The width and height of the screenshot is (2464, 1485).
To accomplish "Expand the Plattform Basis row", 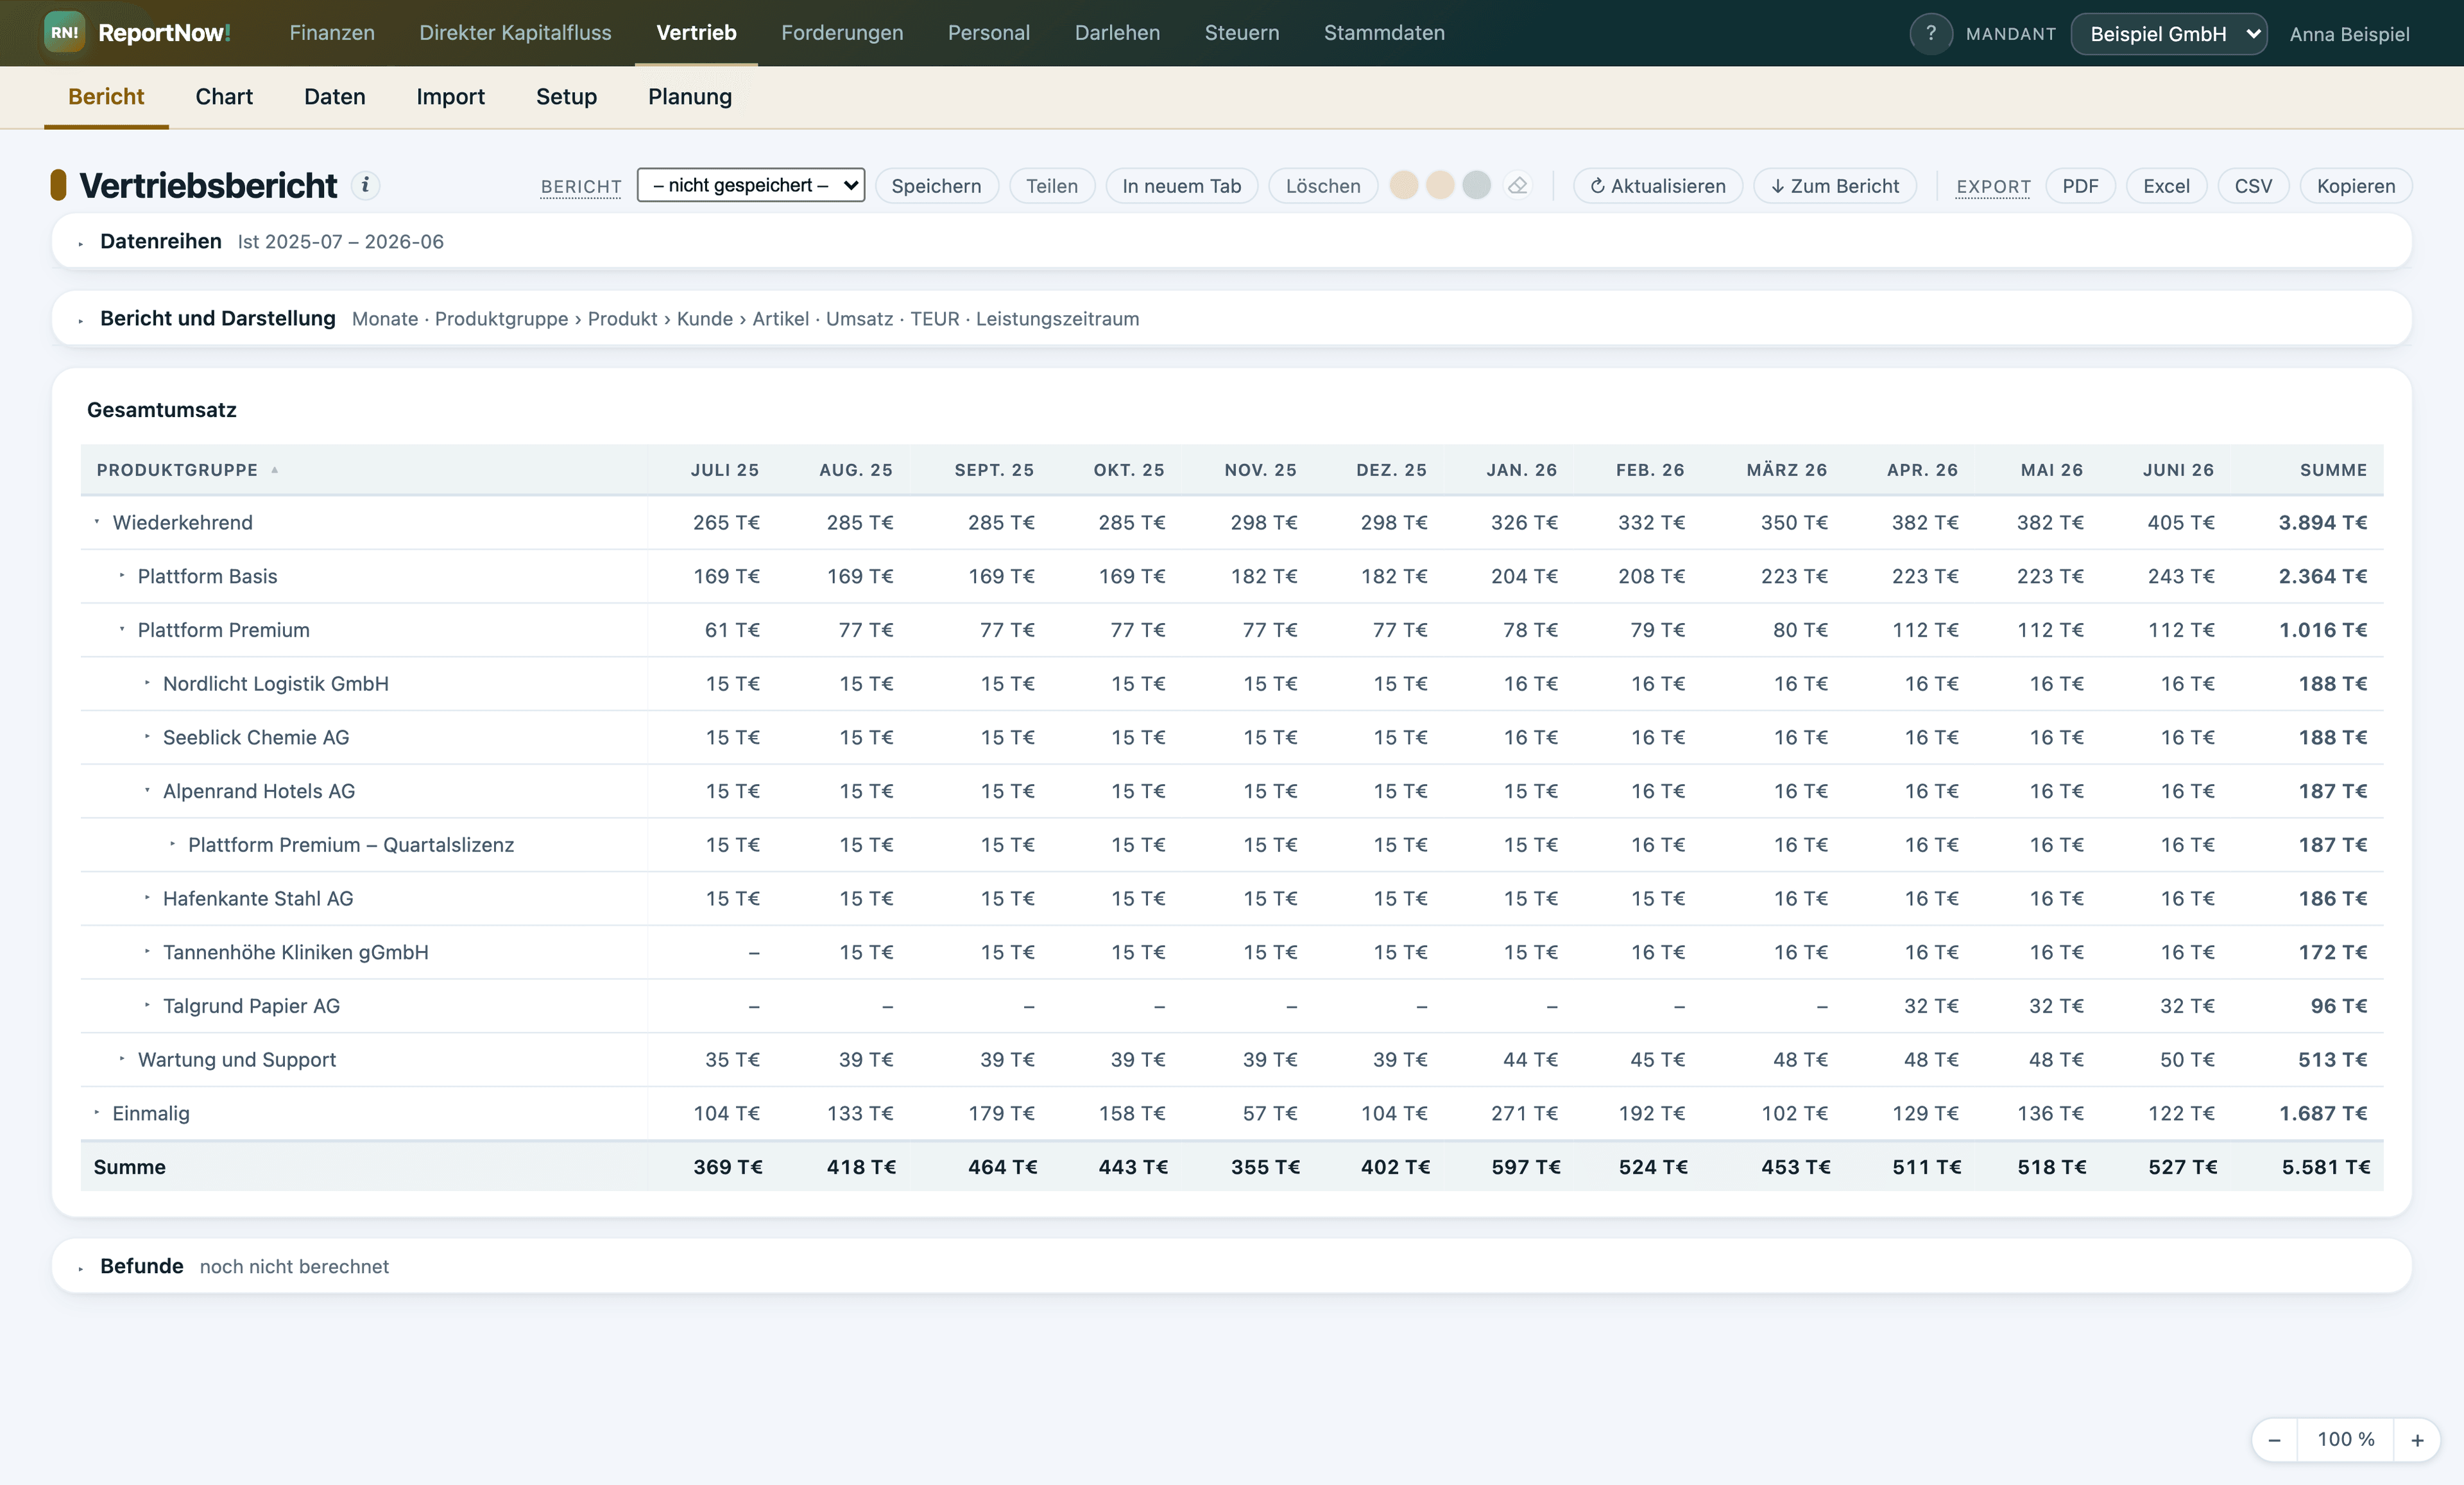I will click(x=122, y=576).
